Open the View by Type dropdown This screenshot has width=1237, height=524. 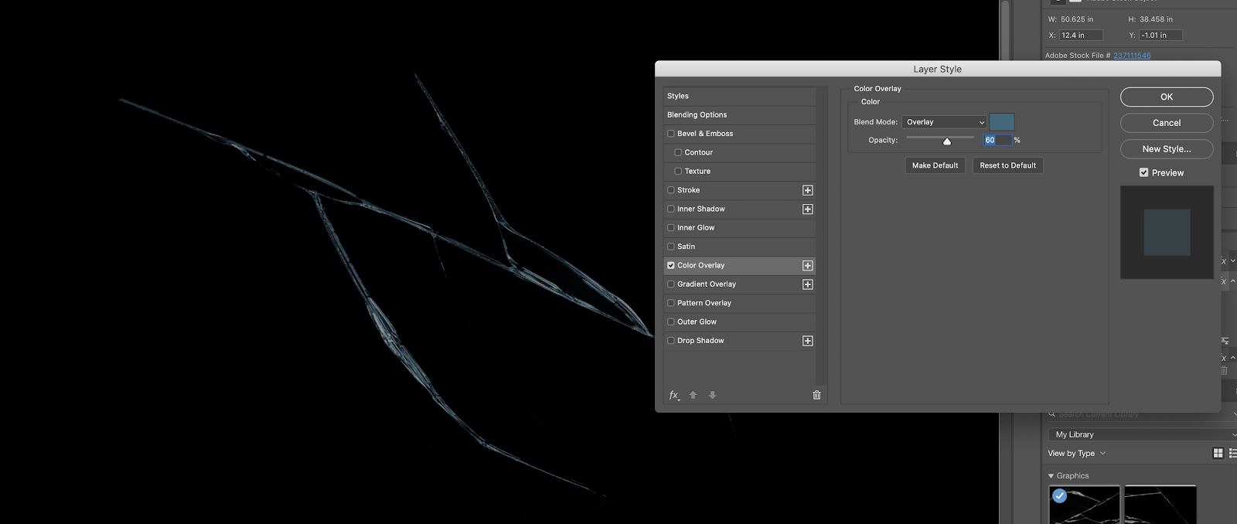[x=1076, y=454]
